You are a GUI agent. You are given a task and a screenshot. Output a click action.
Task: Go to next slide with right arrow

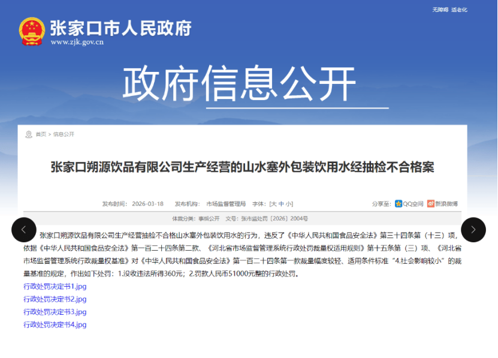pos(473,230)
